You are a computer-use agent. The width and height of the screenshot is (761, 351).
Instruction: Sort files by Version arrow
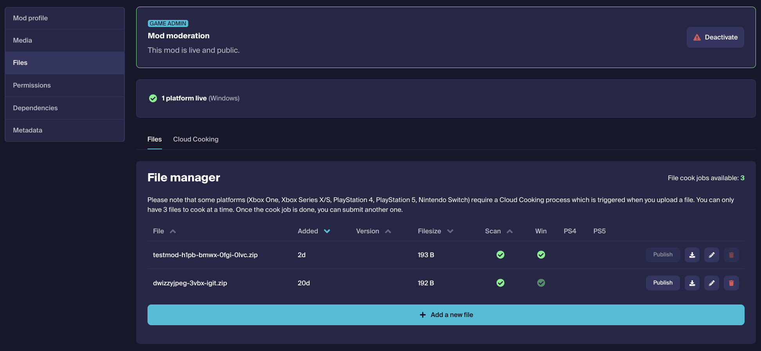click(388, 231)
